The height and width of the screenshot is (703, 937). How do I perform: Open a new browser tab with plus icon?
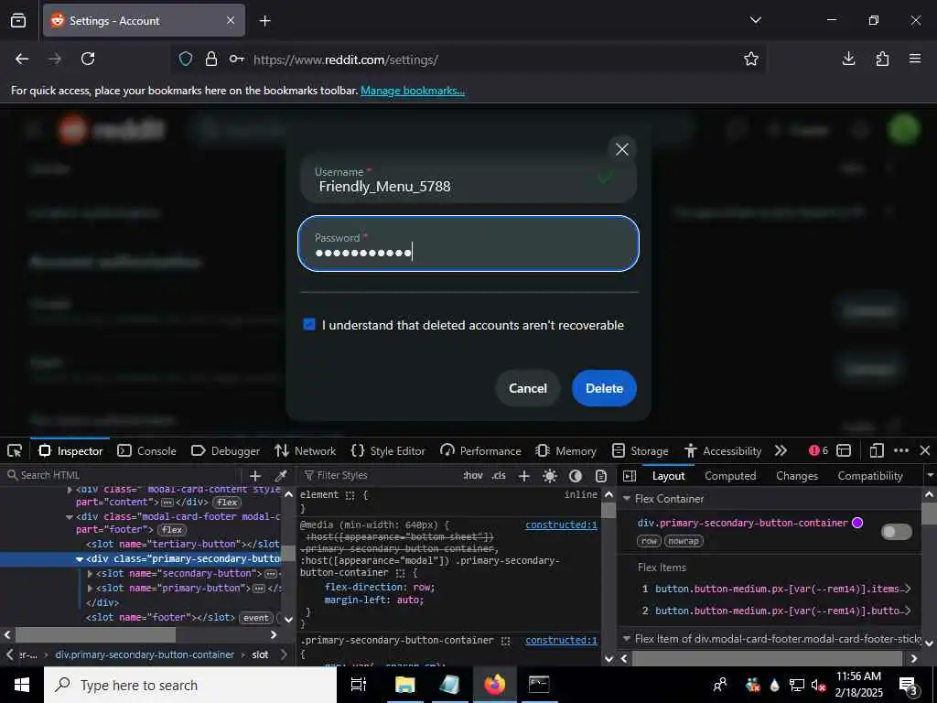click(264, 21)
